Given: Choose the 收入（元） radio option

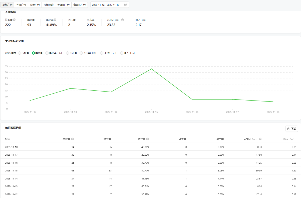Looking at the screenshot, I should pos(122,53).
